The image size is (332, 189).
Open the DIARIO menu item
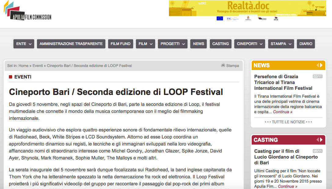point(306,44)
